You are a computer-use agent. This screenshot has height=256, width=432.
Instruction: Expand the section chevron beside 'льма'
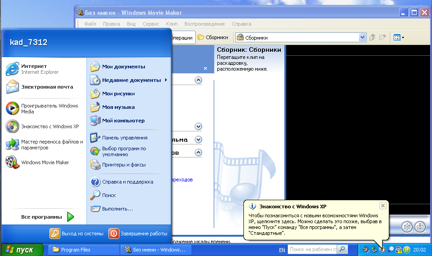pyautogui.click(x=198, y=139)
